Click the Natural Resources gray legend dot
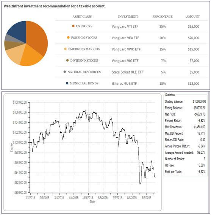The image size is (211, 215). click(65, 72)
